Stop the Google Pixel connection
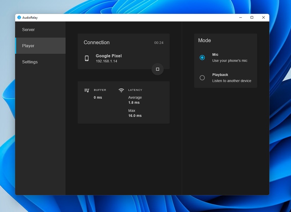The image size is (291, 212). 158,69
